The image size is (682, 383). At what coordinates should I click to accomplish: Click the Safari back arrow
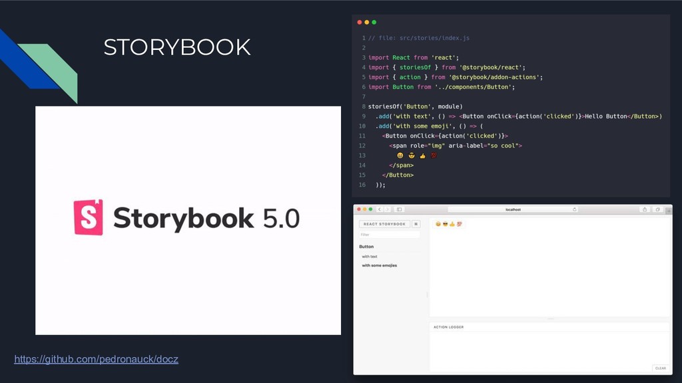379,209
